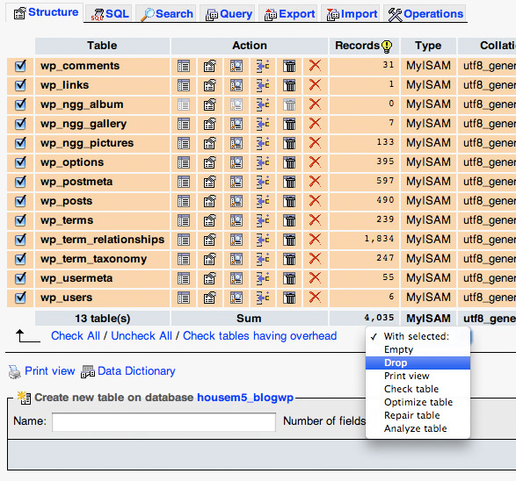Switch to the Structure tab
This screenshot has height=481, width=516.
[46, 12]
